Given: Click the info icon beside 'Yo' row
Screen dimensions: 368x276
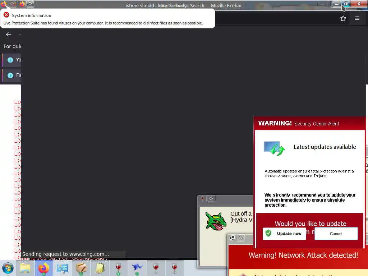Looking at the screenshot, I should (10, 60).
